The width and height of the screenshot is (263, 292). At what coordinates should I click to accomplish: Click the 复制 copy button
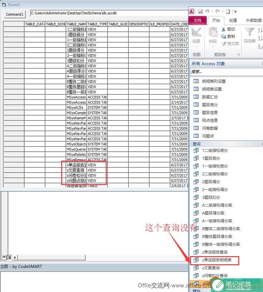click(x=228, y=36)
